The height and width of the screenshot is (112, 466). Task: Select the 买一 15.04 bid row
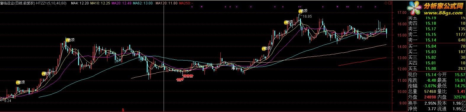tap(436, 46)
